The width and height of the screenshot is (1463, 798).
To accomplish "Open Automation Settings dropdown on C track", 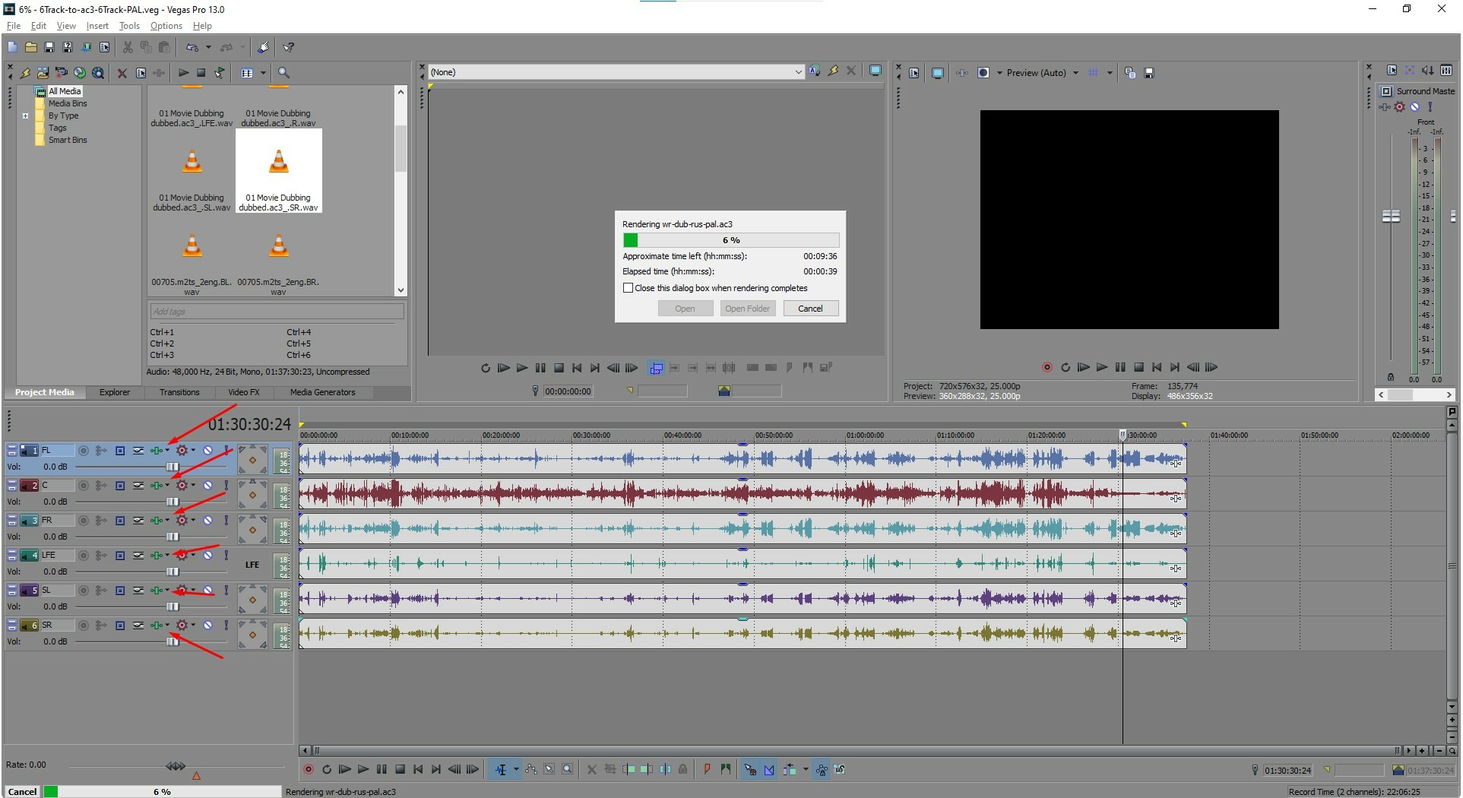I will pyautogui.click(x=193, y=486).
